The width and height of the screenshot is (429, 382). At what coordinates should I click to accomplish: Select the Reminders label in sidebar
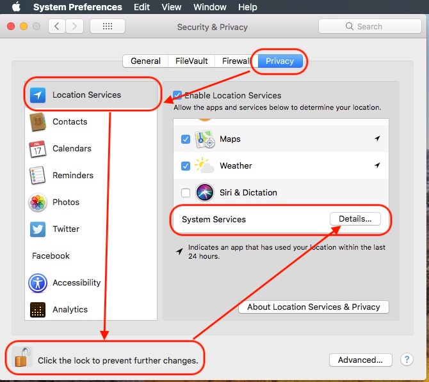pos(73,175)
